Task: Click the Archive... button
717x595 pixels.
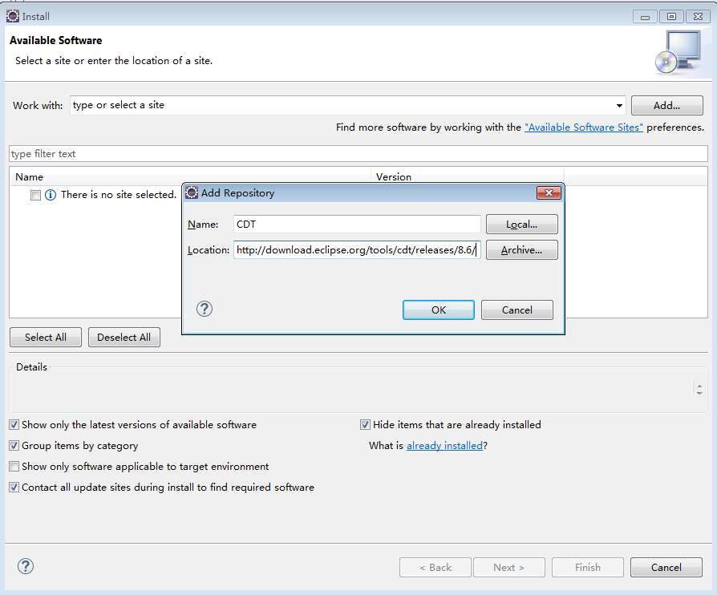Action: pos(522,250)
